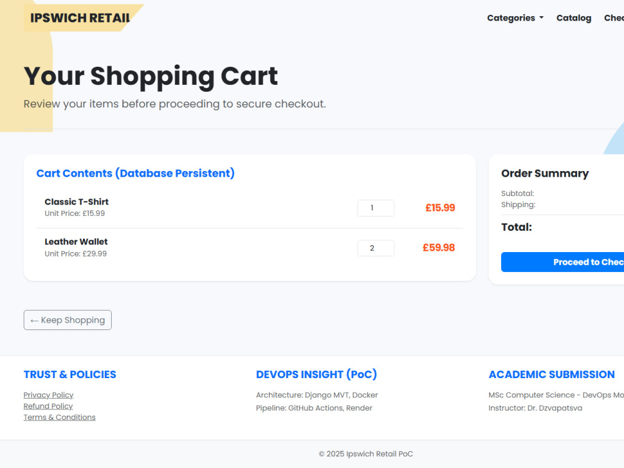Click the Order Summary heading
The height and width of the screenshot is (468, 624).
click(x=545, y=173)
